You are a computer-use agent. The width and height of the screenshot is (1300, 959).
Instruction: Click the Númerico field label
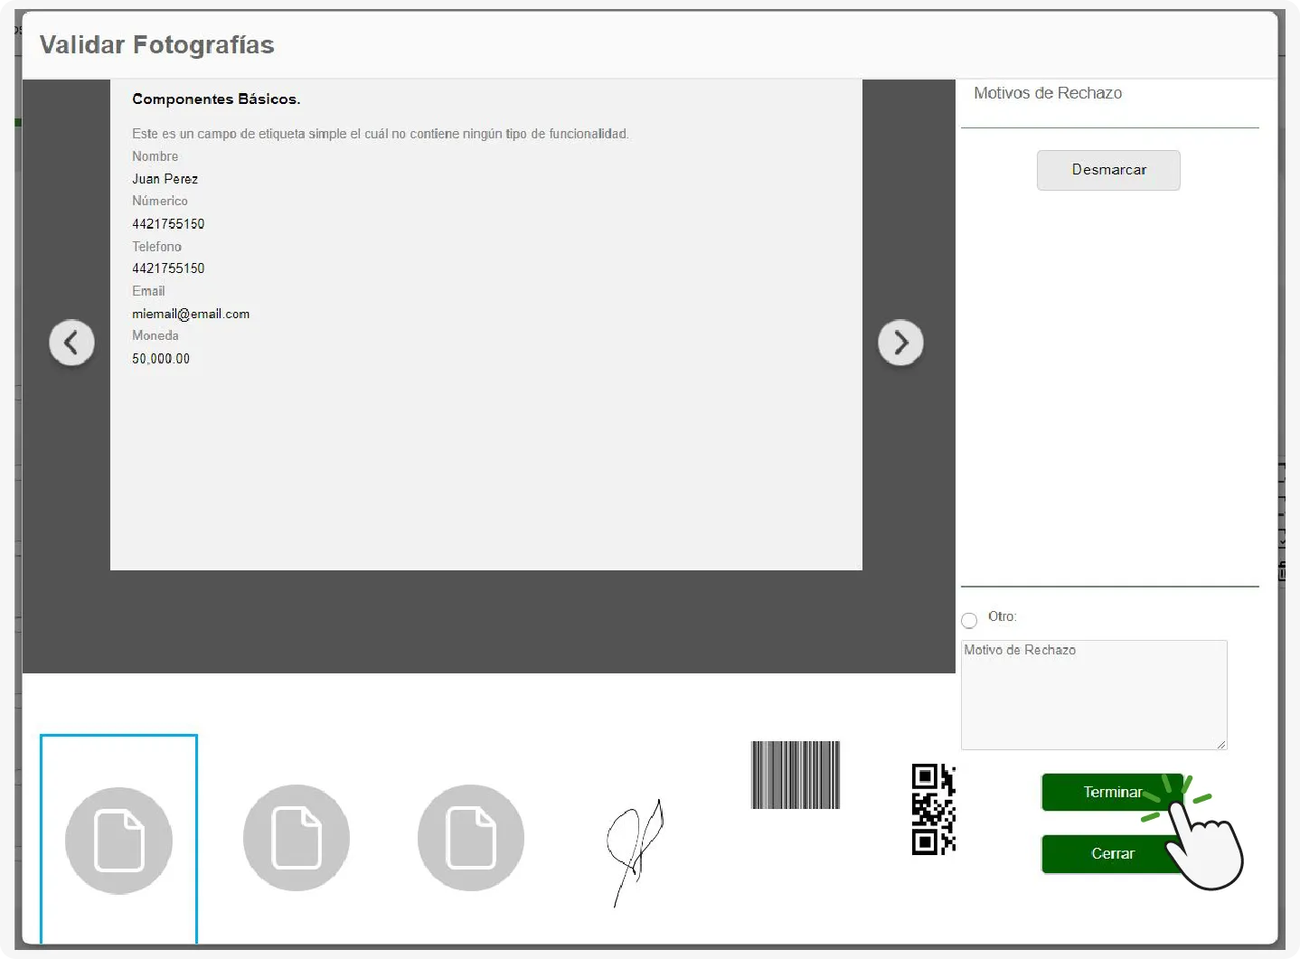(x=160, y=201)
